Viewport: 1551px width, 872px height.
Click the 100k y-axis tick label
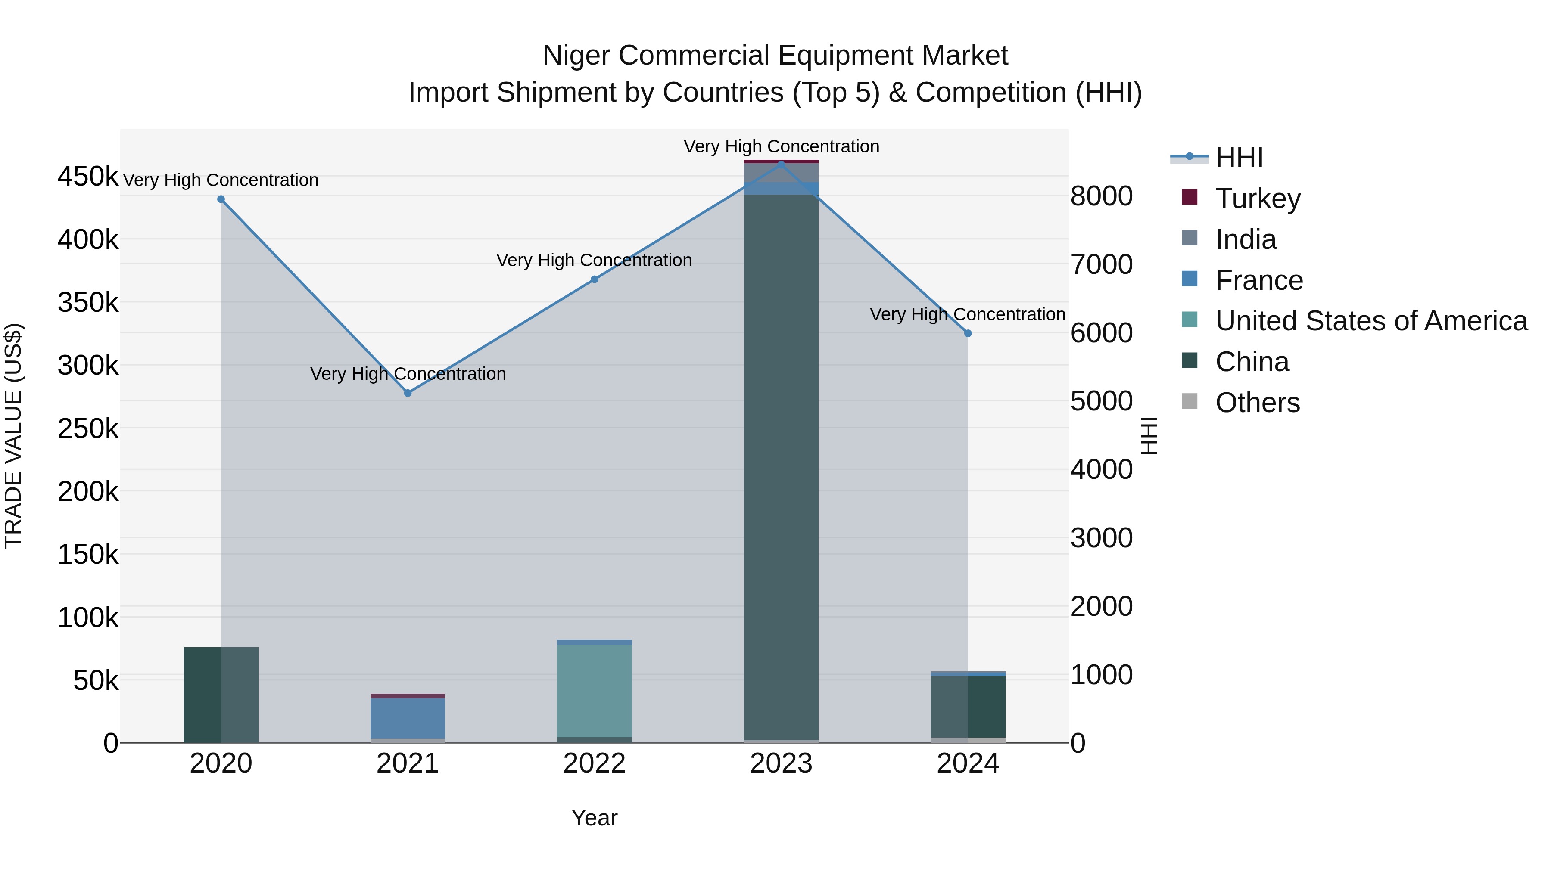coord(88,618)
